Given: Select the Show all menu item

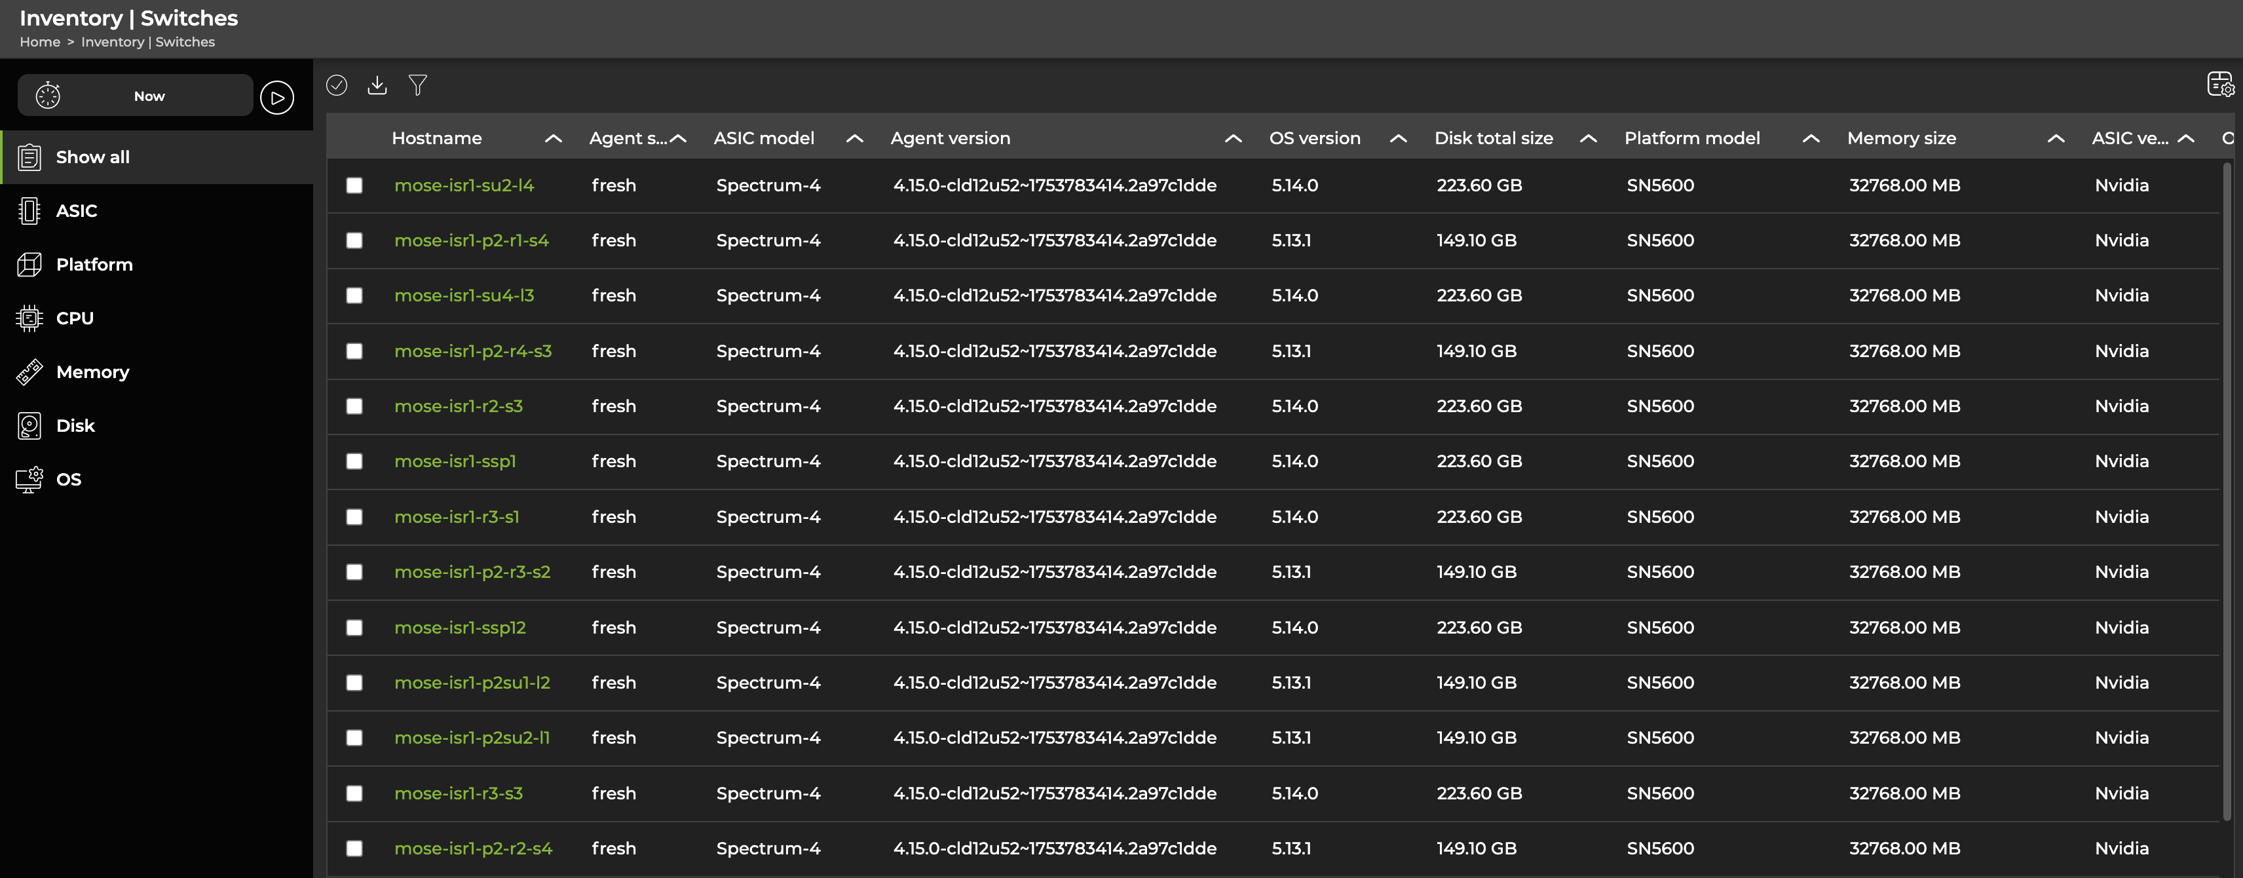Looking at the screenshot, I should (x=92, y=158).
